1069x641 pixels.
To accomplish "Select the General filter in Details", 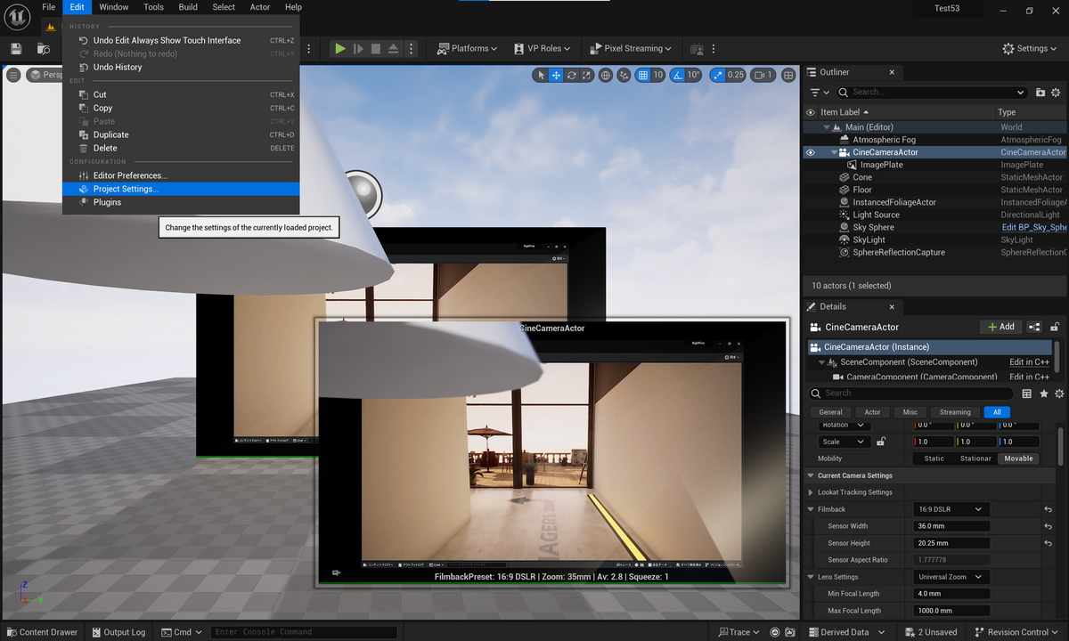I will pos(830,412).
